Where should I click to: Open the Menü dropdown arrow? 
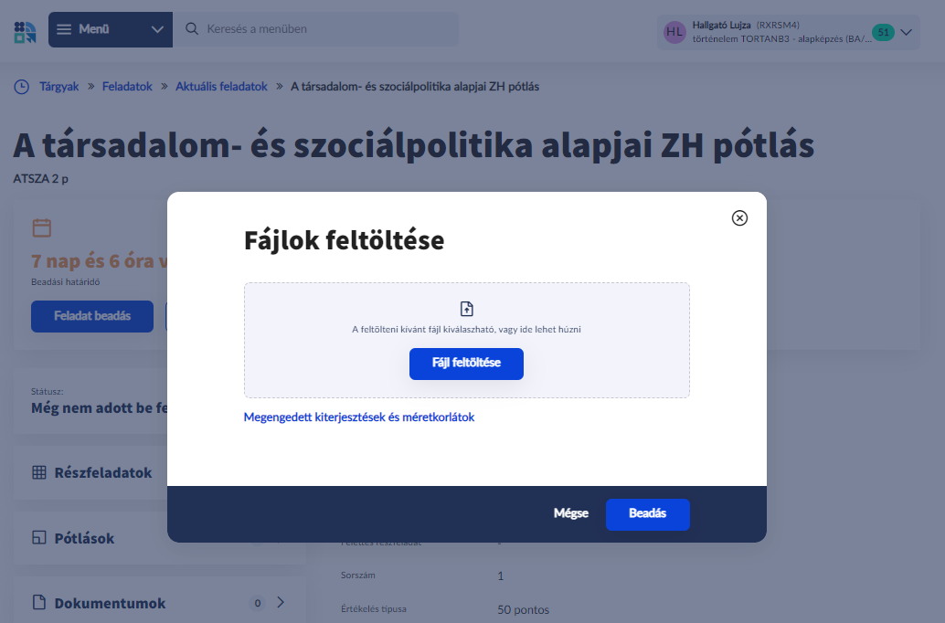tap(157, 29)
